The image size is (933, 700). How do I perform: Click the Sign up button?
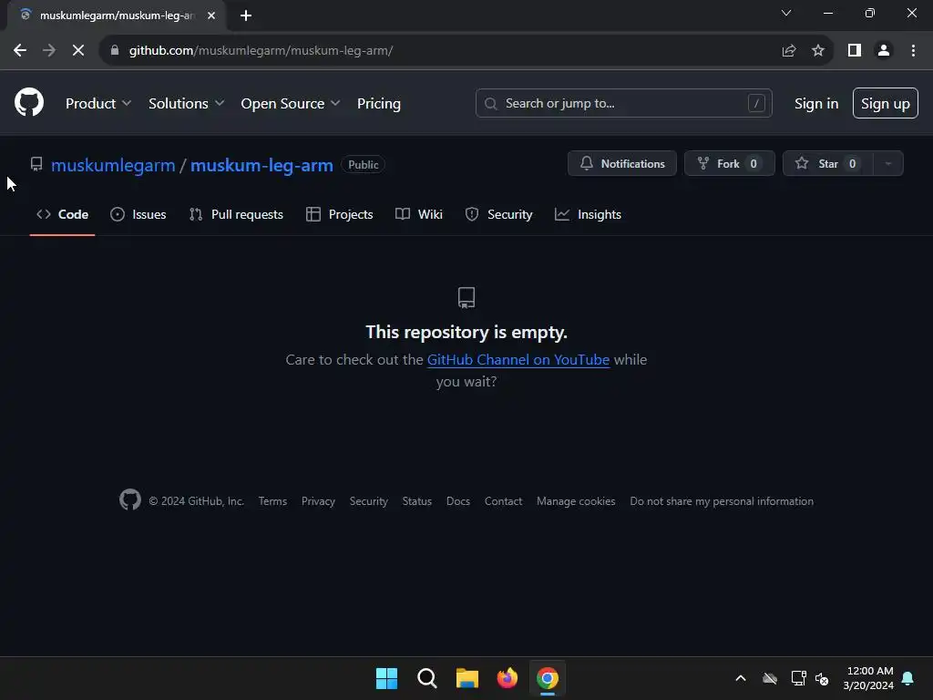click(885, 103)
